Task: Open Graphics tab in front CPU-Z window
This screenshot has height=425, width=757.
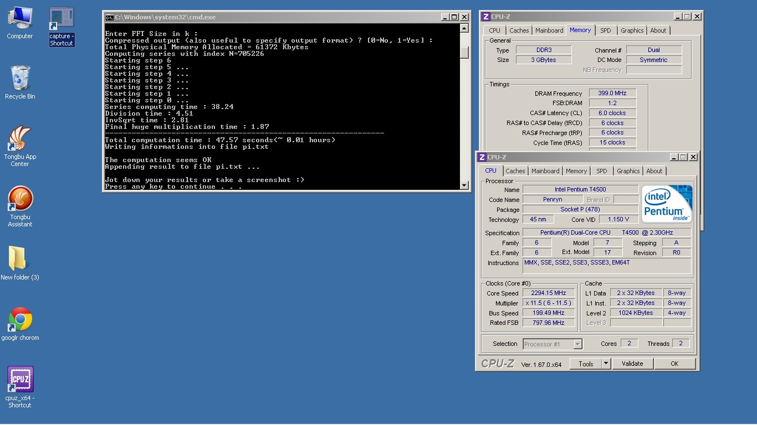Action: [628, 171]
